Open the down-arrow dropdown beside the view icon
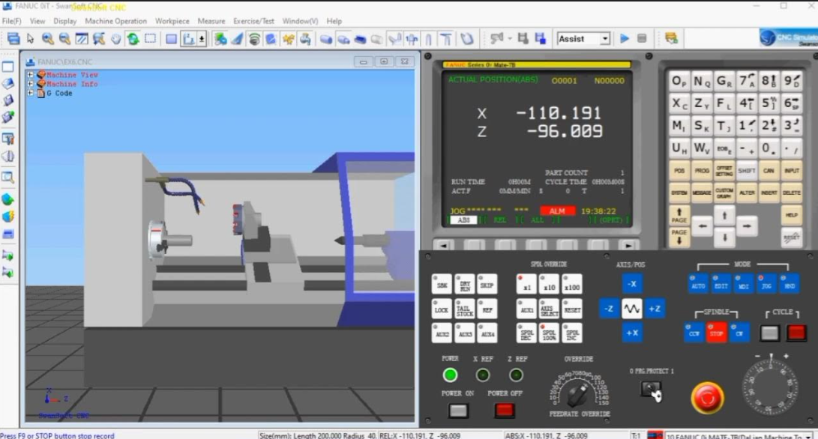This screenshot has height=439, width=818. click(x=202, y=39)
